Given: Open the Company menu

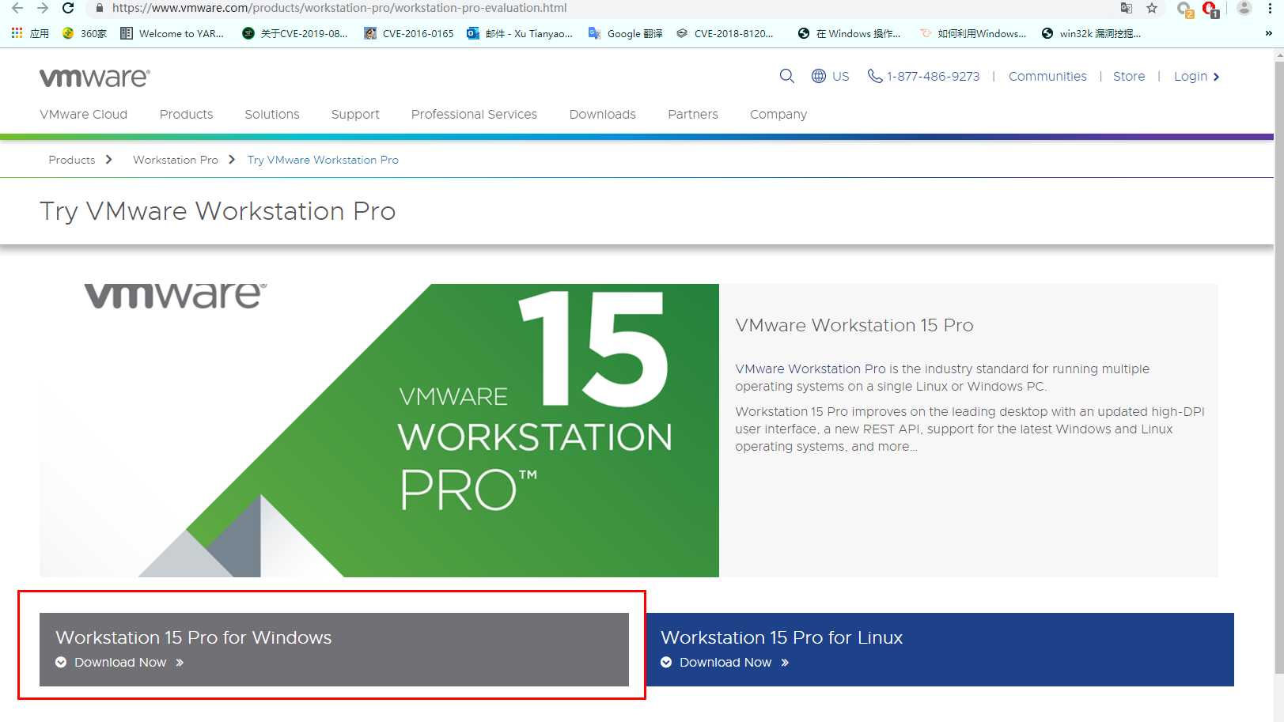Looking at the screenshot, I should click(778, 114).
